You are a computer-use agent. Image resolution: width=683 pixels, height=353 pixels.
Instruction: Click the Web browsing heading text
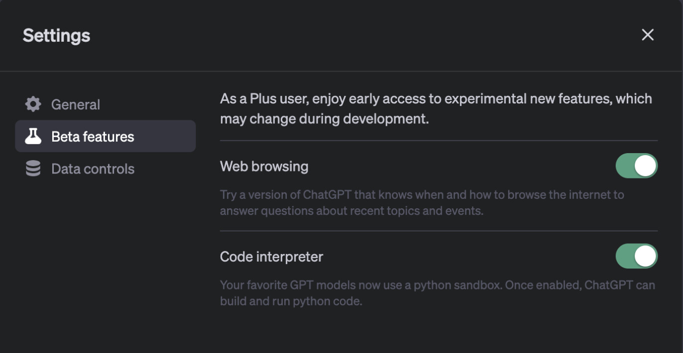point(264,167)
